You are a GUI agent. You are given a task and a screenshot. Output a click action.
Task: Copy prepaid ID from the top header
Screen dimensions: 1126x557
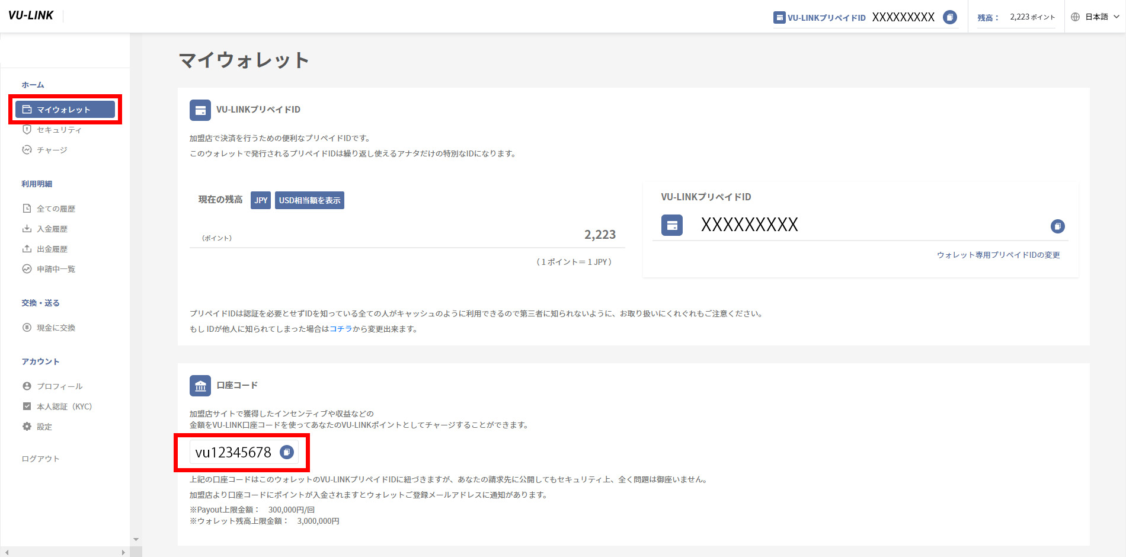[950, 17]
